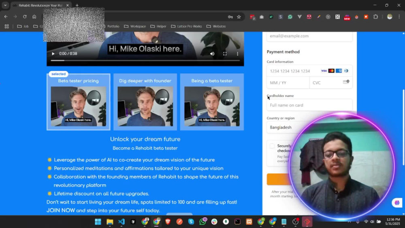The image size is (405, 228).
Task: Go back with the browser back arrow
Action: [6, 17]
